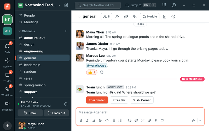This screenshot has width=209, height=131.
Task: Attach a file with paperclip
Action: (149, 120)
